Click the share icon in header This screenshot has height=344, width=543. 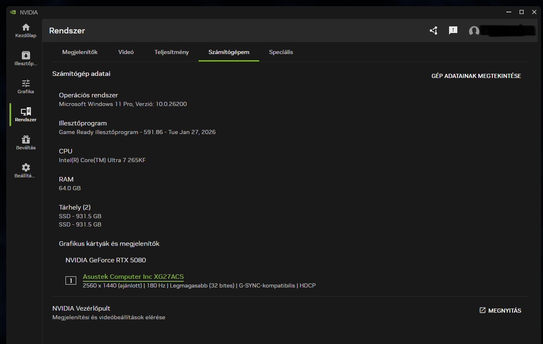pyautogui.click(x=433, y=31)
